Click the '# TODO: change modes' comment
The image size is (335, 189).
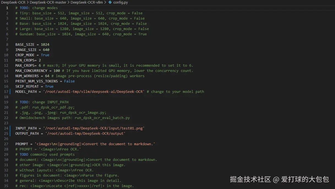click(37, 8)
